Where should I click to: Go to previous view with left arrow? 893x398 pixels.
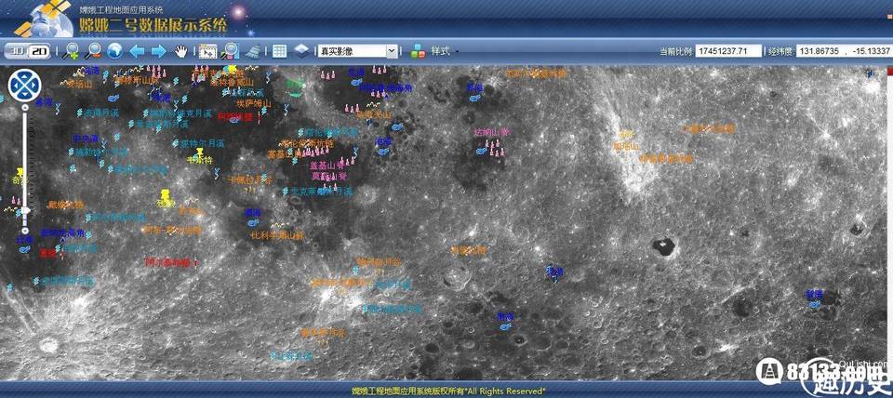point(137,51)
